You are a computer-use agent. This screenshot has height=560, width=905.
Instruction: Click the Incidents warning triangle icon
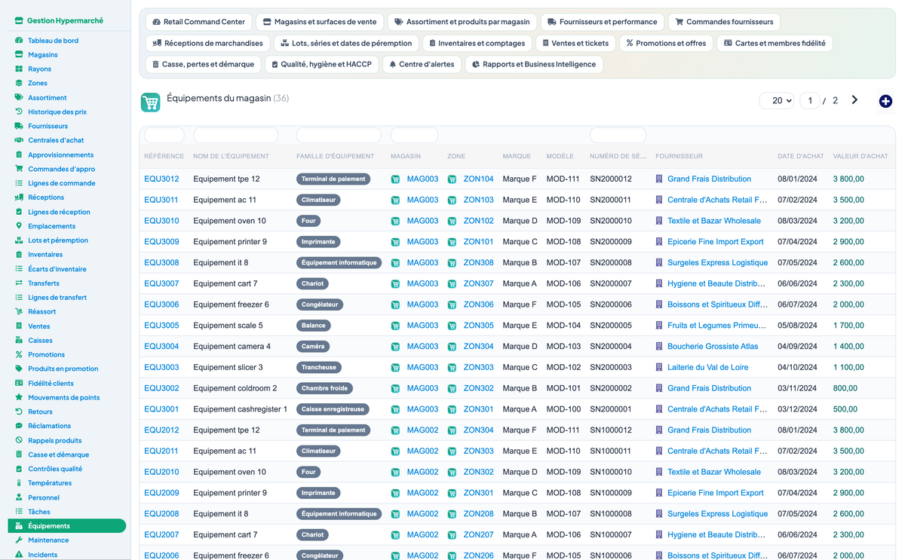click(x=19, y=555)
